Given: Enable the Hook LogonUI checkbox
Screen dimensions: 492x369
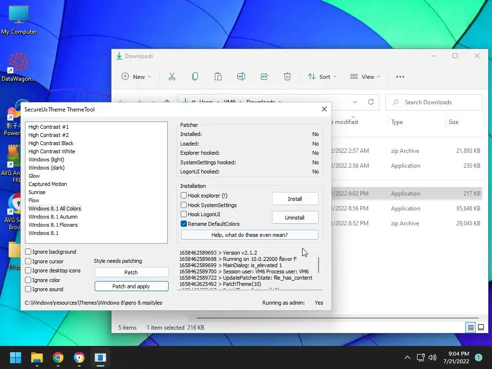Looking at the screenshot, I should [x=184, y=214].
